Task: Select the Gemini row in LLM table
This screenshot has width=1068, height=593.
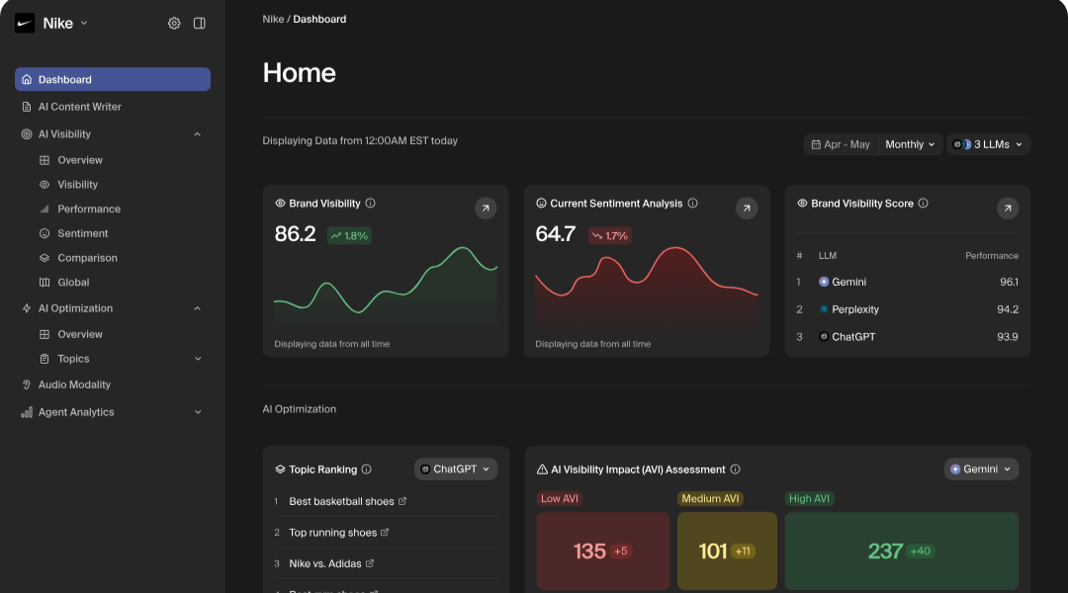Action: (907, 282)
